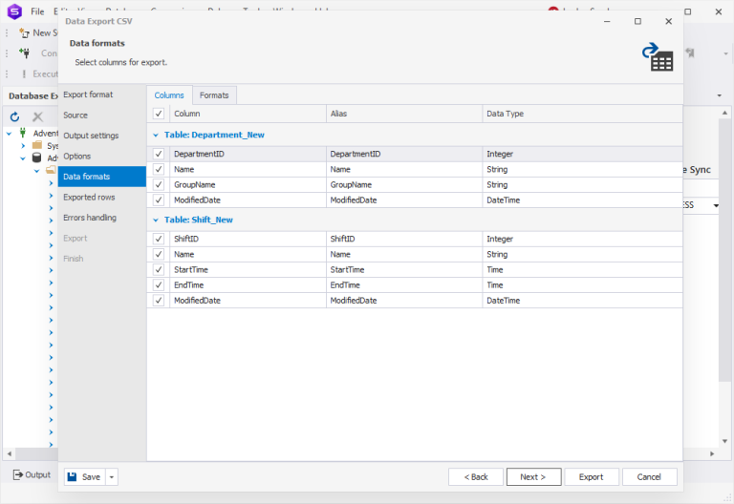This screenshot has width=734, height=504.
Task: Click the Execute exclamation mark icon
Action: click(x=24, y=73)
